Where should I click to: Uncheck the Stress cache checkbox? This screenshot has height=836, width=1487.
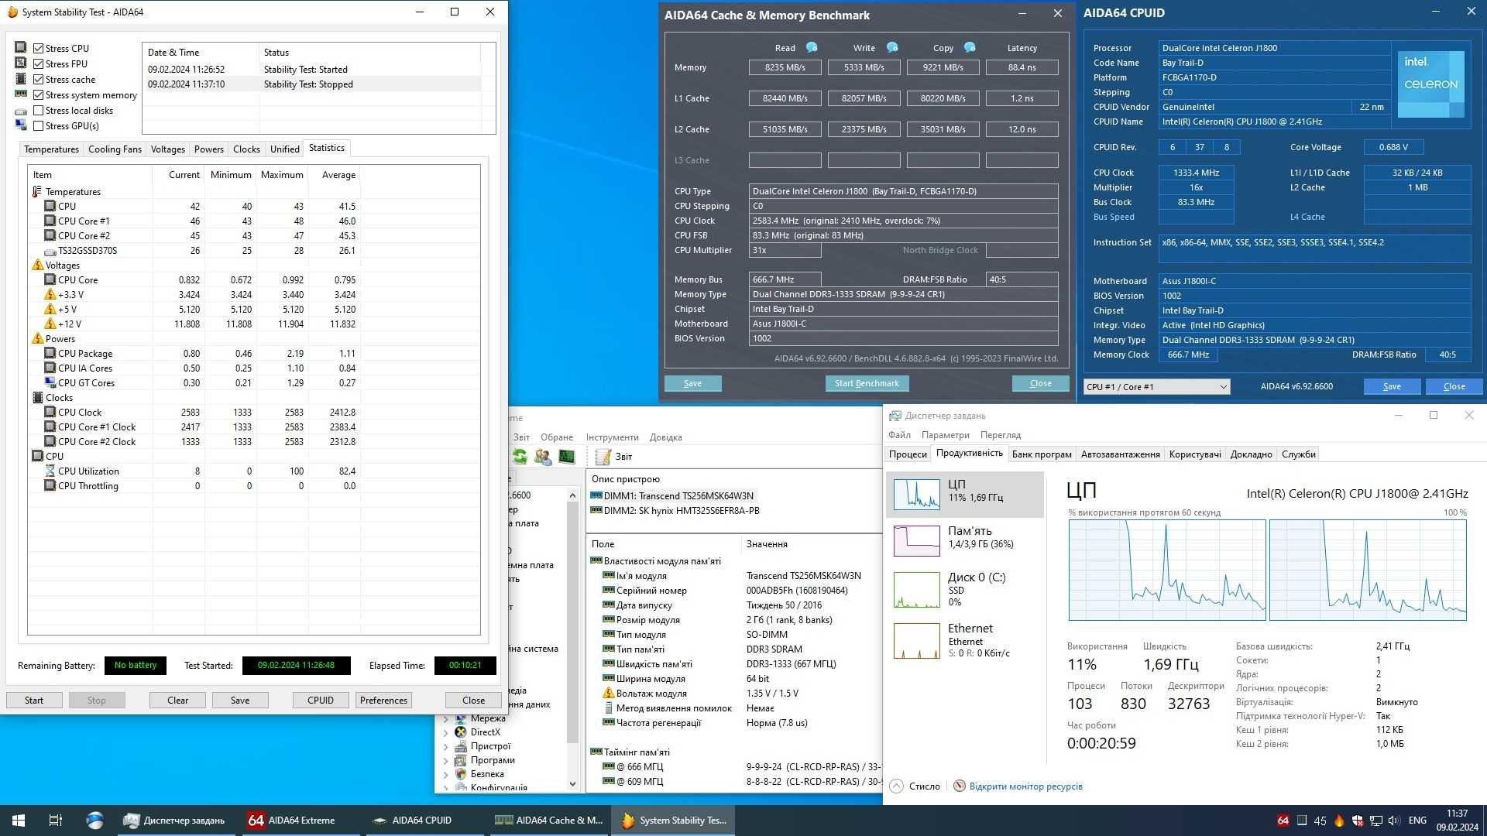[38, 79]
